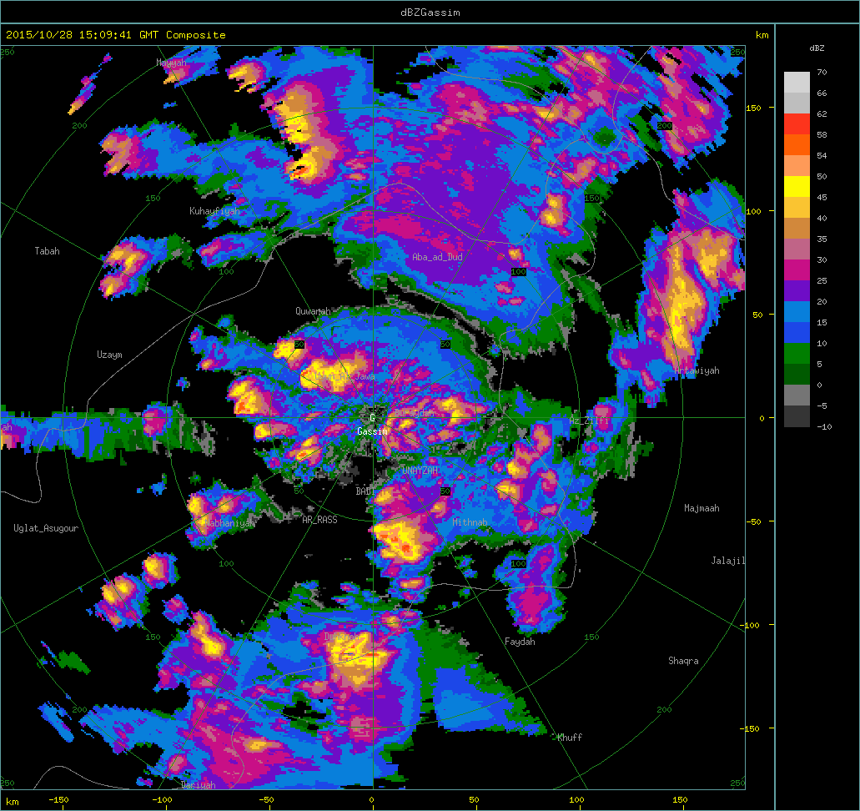Pick the green 5–10 legend swatch

pos(797,354)
